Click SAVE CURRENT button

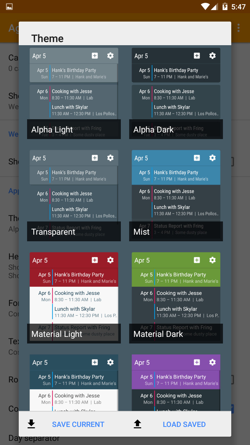coord(78,424)
